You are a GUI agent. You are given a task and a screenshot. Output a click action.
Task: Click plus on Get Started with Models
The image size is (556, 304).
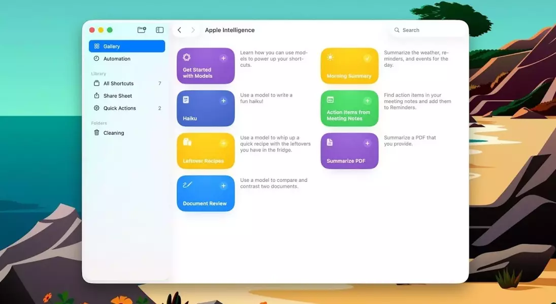223,58
